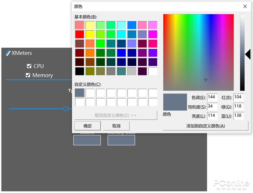Click the Outline color box in XMeters
This screenshot has height=193, width=253.
coord(87,140)
